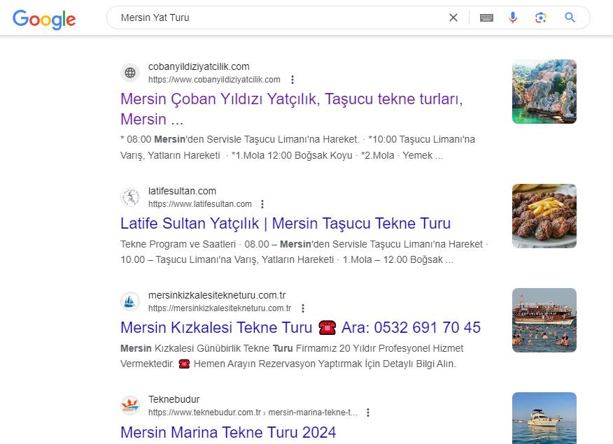The width and height of the screenshot is (613, 444).
Task: Open the on-screen keyboard input tool
Action: pyautogui.click(x=486, y=17)
